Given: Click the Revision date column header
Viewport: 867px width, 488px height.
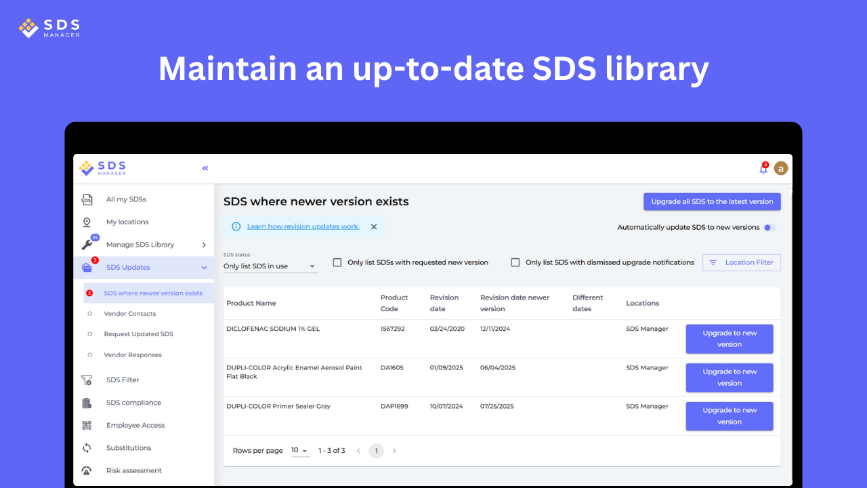Looking at the screenshot, I should click(x=444, y=303).
